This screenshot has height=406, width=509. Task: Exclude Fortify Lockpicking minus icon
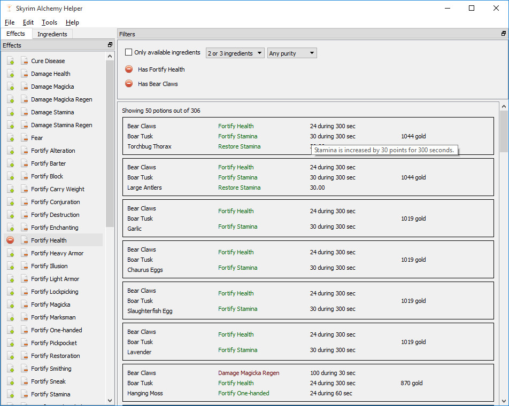(x=24, y=292)
